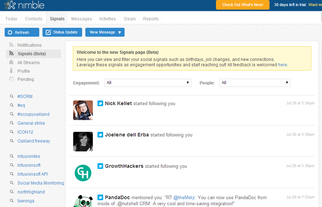Click the search icon beside tawonga
Viewport: 322px width, 207px height.
point(12,201)
